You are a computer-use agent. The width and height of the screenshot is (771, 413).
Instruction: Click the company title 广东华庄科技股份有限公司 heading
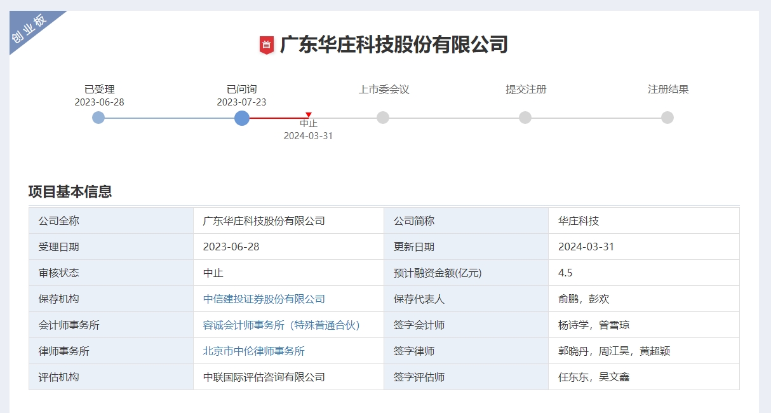point(394,44)
